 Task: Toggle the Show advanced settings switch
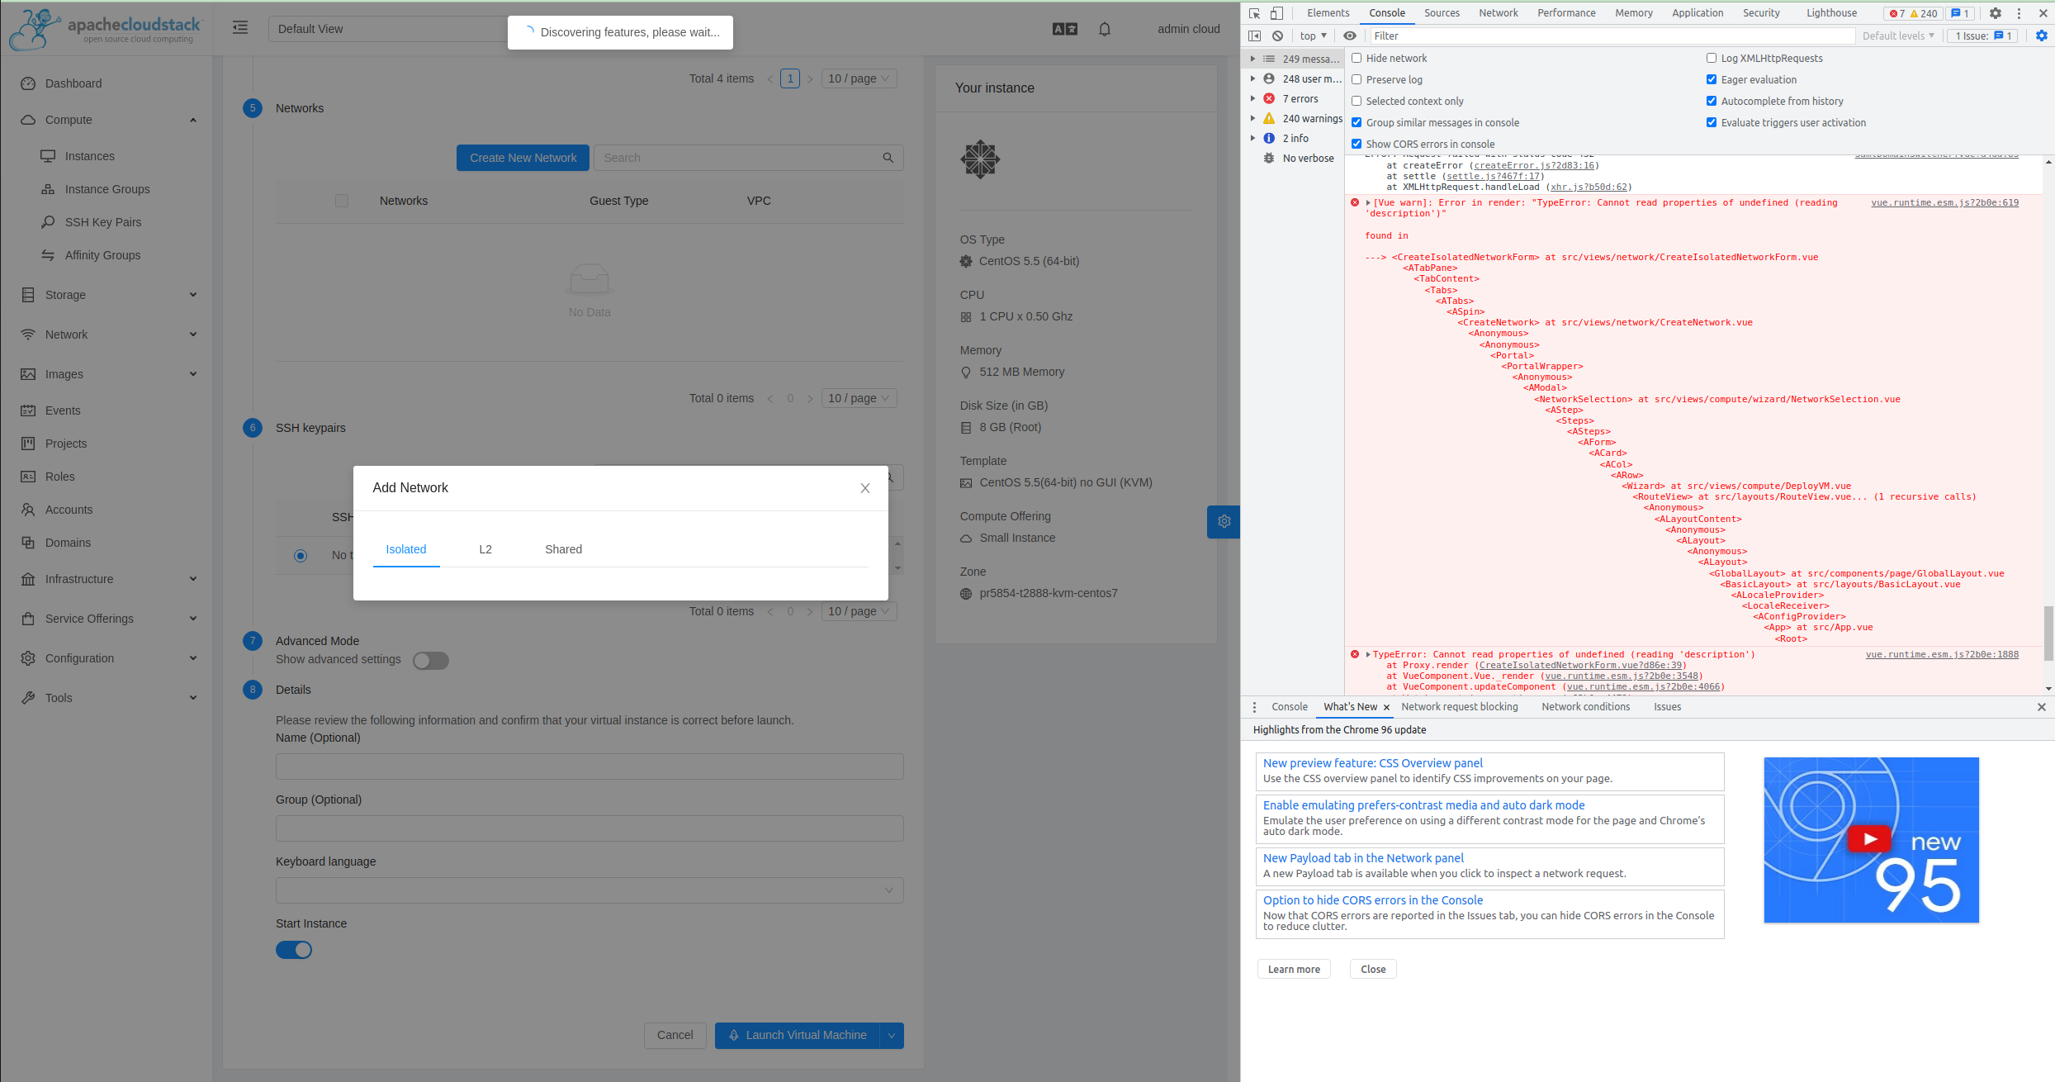click(x=430, y=661)
